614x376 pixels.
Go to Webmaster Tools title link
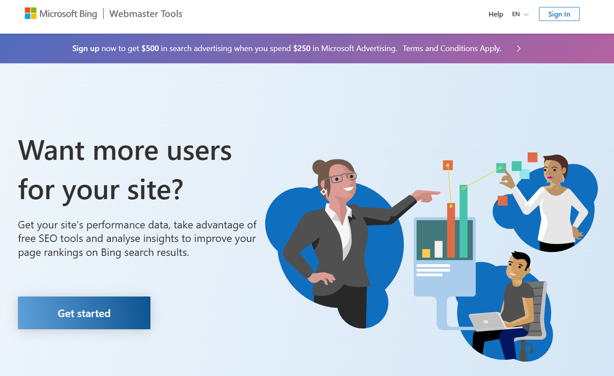coord(146,14)
